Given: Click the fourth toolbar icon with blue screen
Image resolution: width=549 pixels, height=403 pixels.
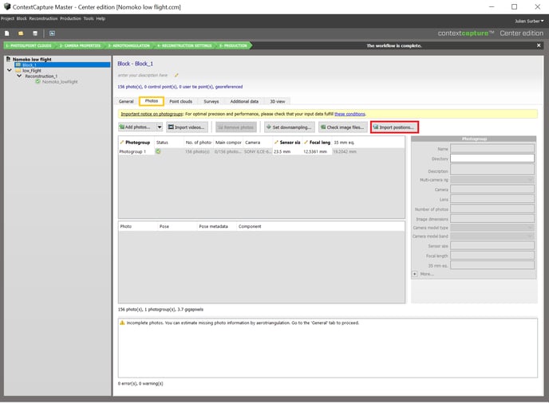Looking at the screenshot, I should (52, 33).
